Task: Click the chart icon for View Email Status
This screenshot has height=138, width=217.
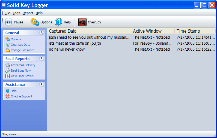Action: 7,76
